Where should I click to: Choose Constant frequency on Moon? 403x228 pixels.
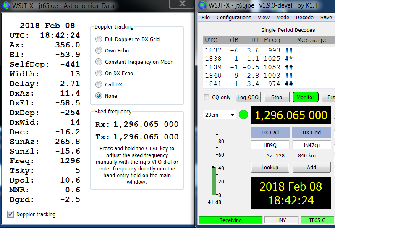tap(99, 62)
